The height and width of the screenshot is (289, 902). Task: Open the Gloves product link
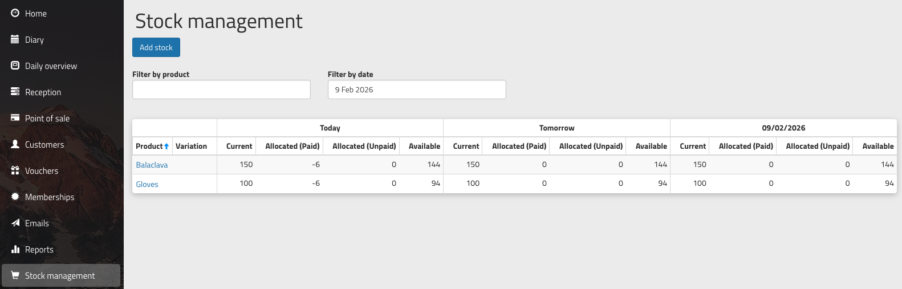pos(147,185)
